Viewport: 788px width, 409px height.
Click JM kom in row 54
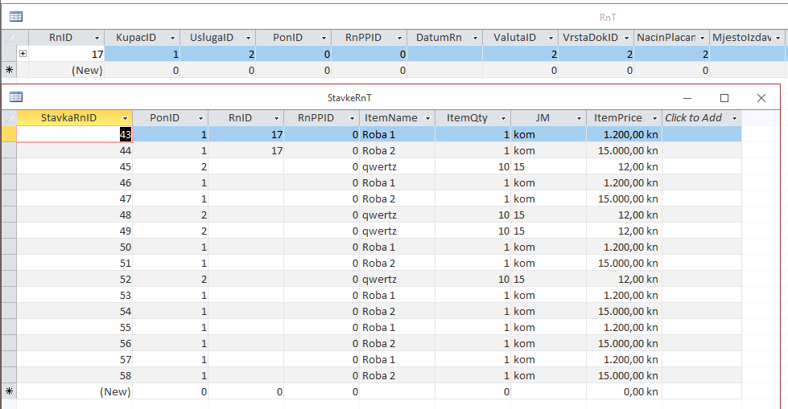[548, 311]
